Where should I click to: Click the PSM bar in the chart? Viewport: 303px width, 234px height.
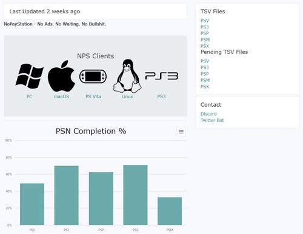pos(170,211)
